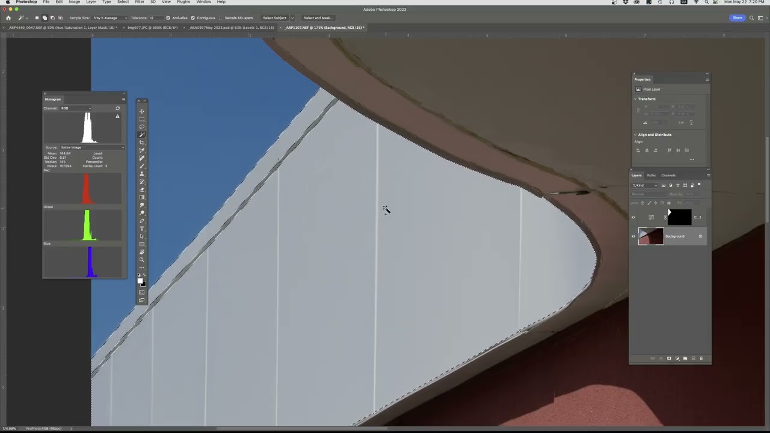
Task: Click the background color swatch
Action: [144, 284]
